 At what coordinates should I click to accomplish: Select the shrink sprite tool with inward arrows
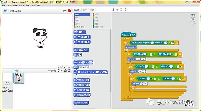125,9
